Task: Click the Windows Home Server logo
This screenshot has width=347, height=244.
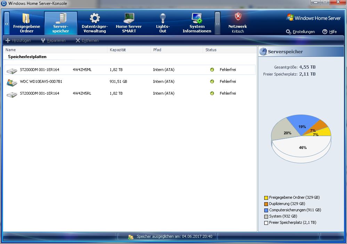Action: 313,18
